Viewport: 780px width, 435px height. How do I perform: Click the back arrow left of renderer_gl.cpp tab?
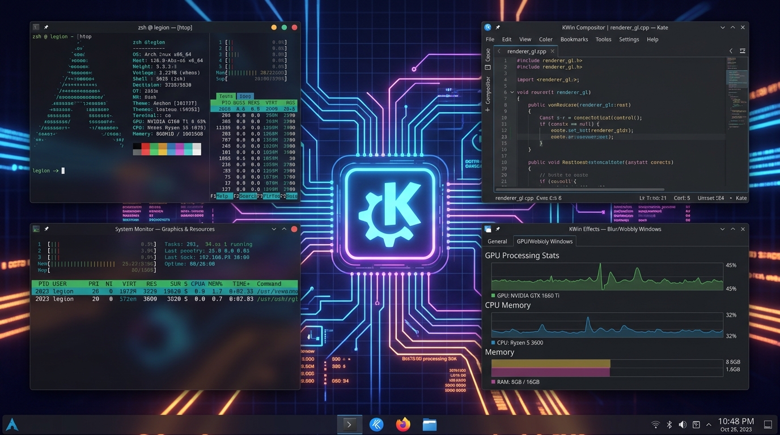tap(499, 51)
